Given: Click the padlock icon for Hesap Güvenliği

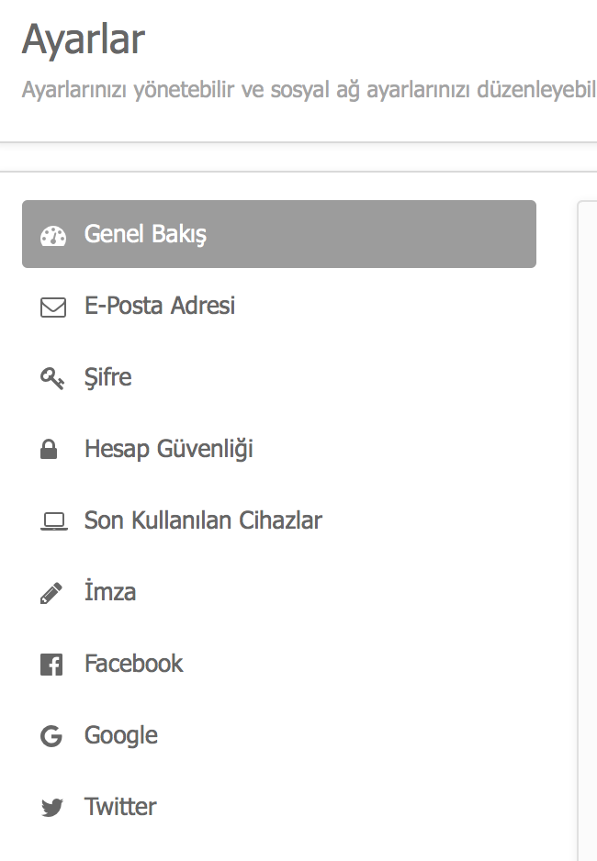Looking at the screenshot, I should pyautogui.click(x=49, y=449).
